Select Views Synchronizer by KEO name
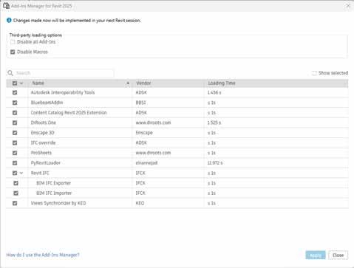354x268 pixels. (x=58, y=203)
